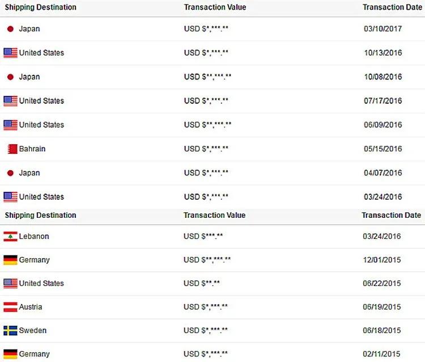
Task: Click transaction value in 06/22/2015 row
Action: coord(201,283)
